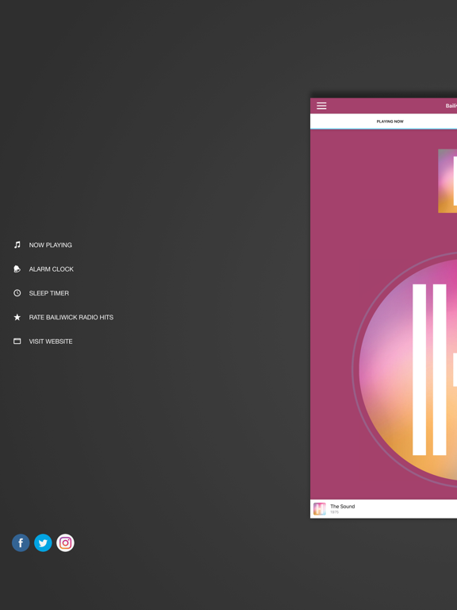Click the track title The Sound
457x610 pixels.
click(x=343, y=507)
